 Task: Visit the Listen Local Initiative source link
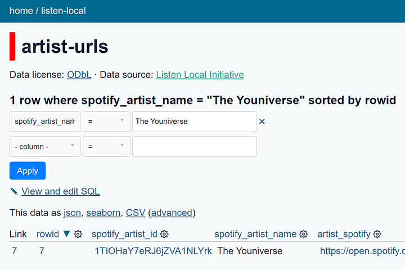click(x=200, y=75)
